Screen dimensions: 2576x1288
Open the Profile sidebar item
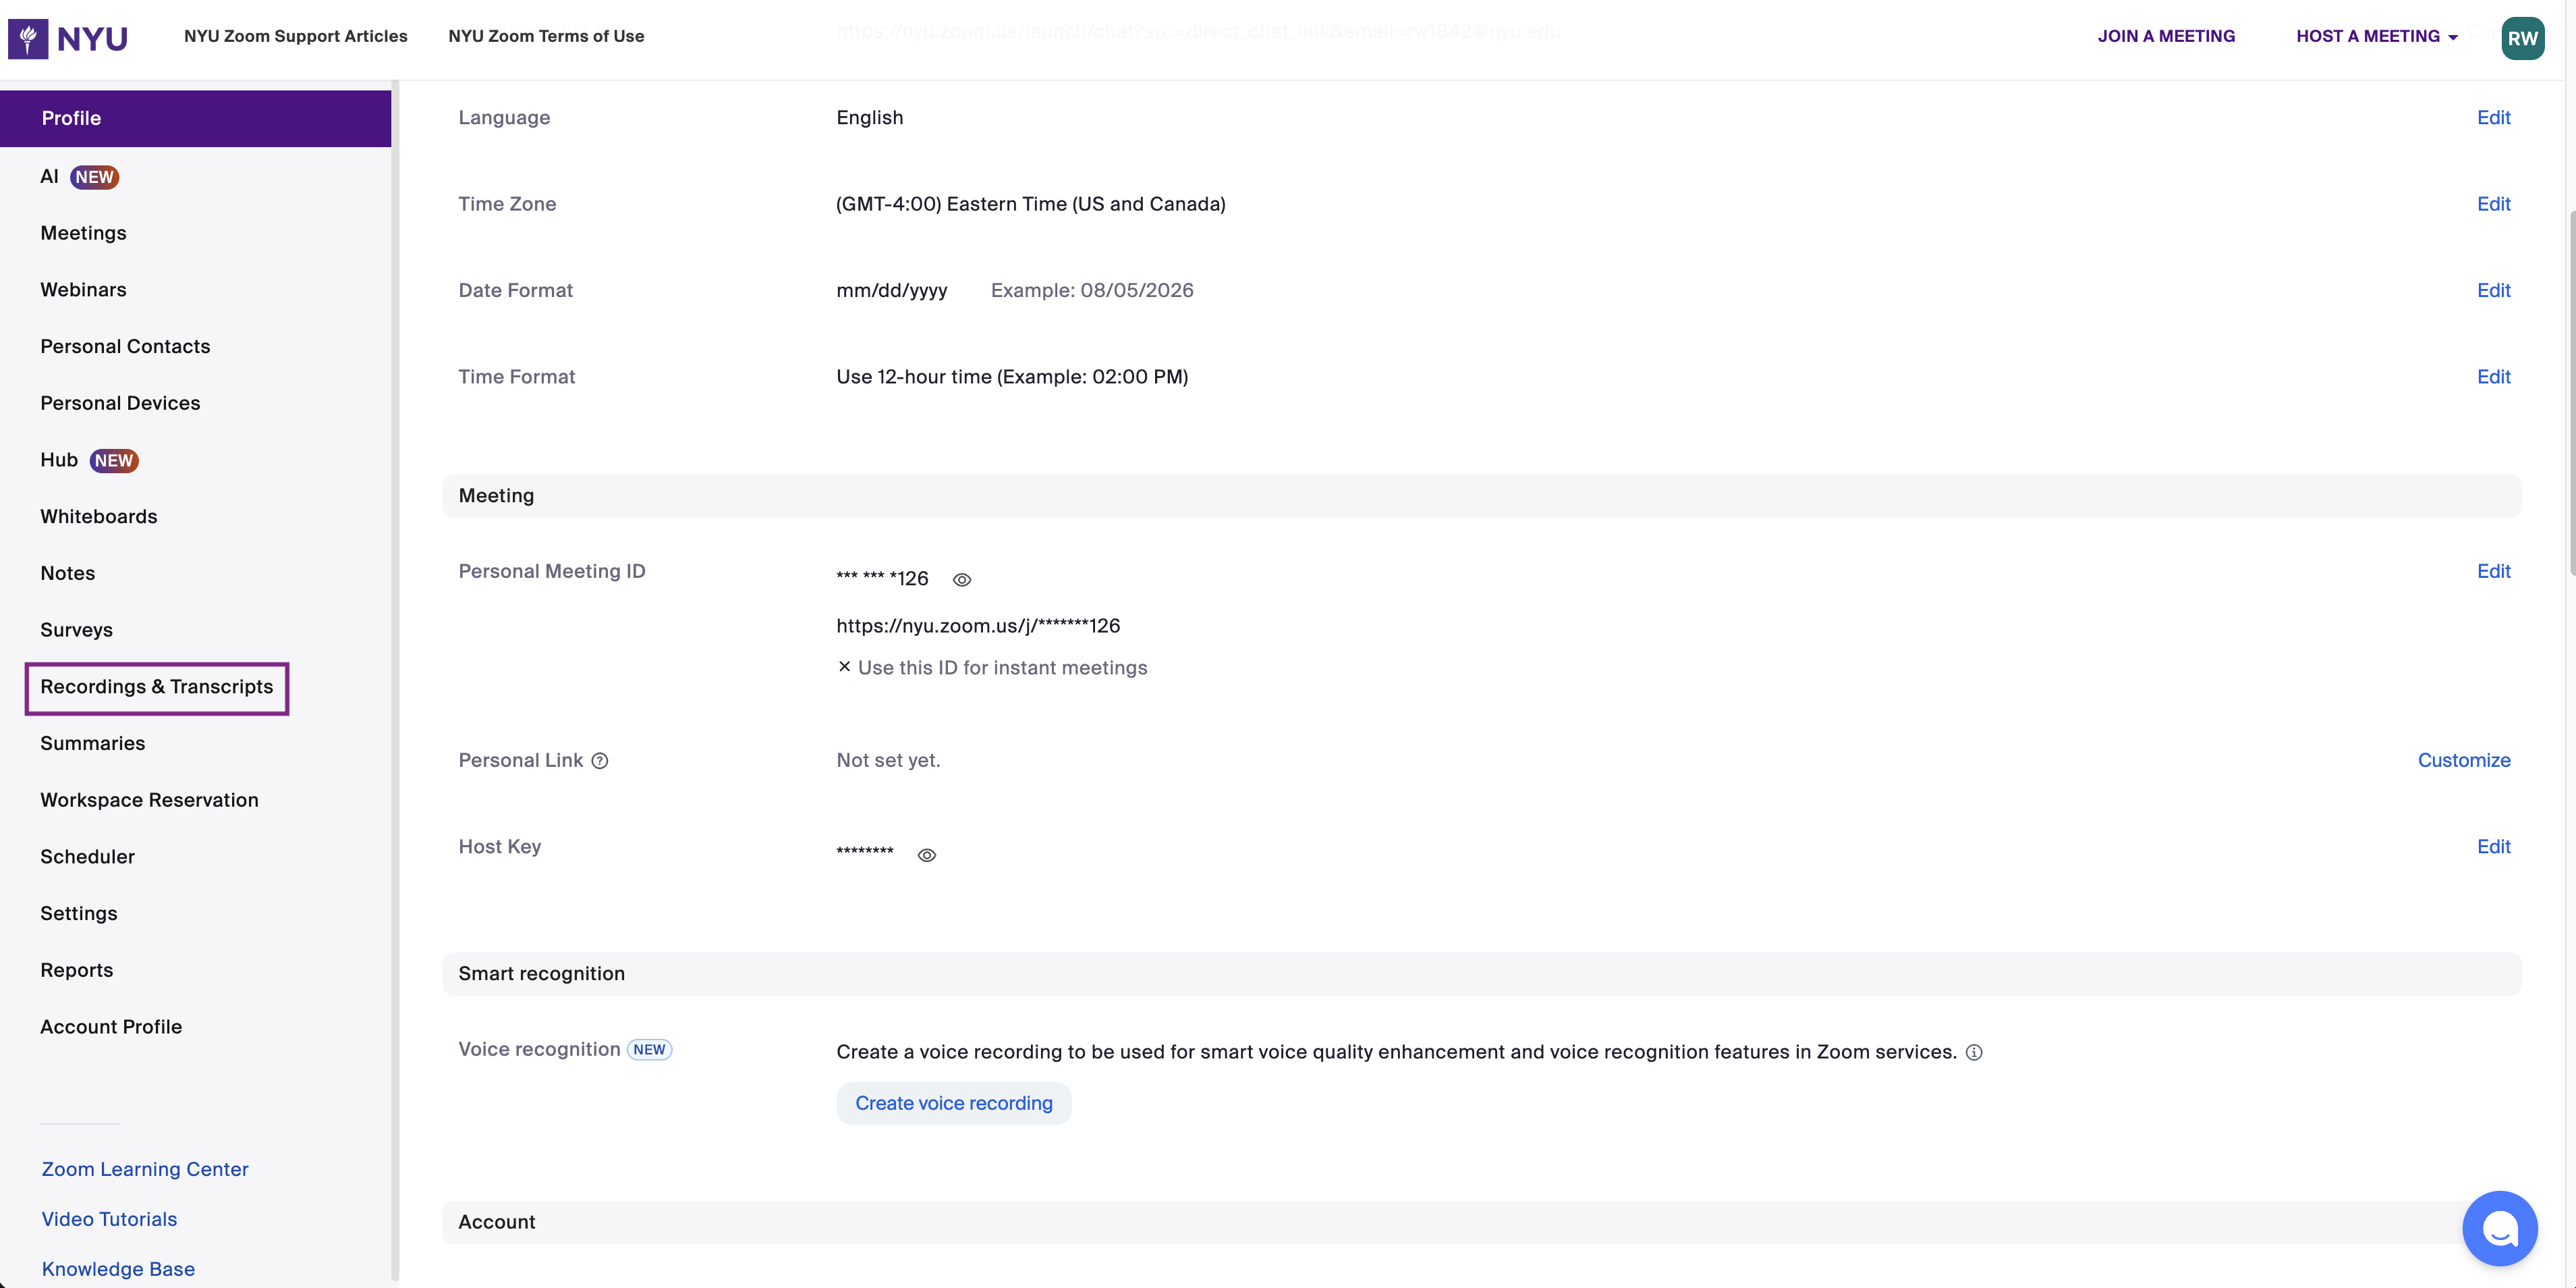click(x=196, y=118)
